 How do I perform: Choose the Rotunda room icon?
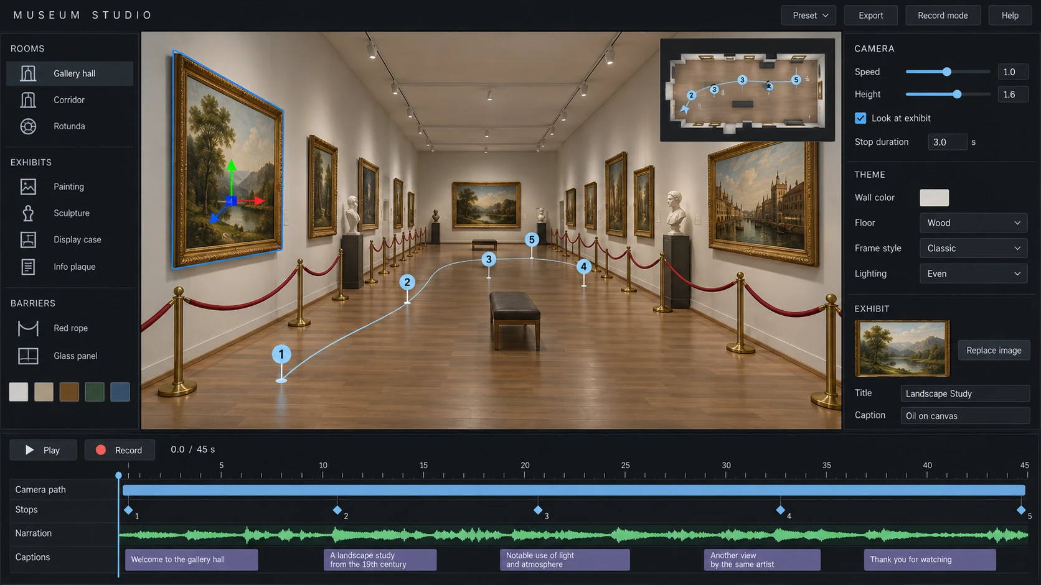[x=28, y=126]
